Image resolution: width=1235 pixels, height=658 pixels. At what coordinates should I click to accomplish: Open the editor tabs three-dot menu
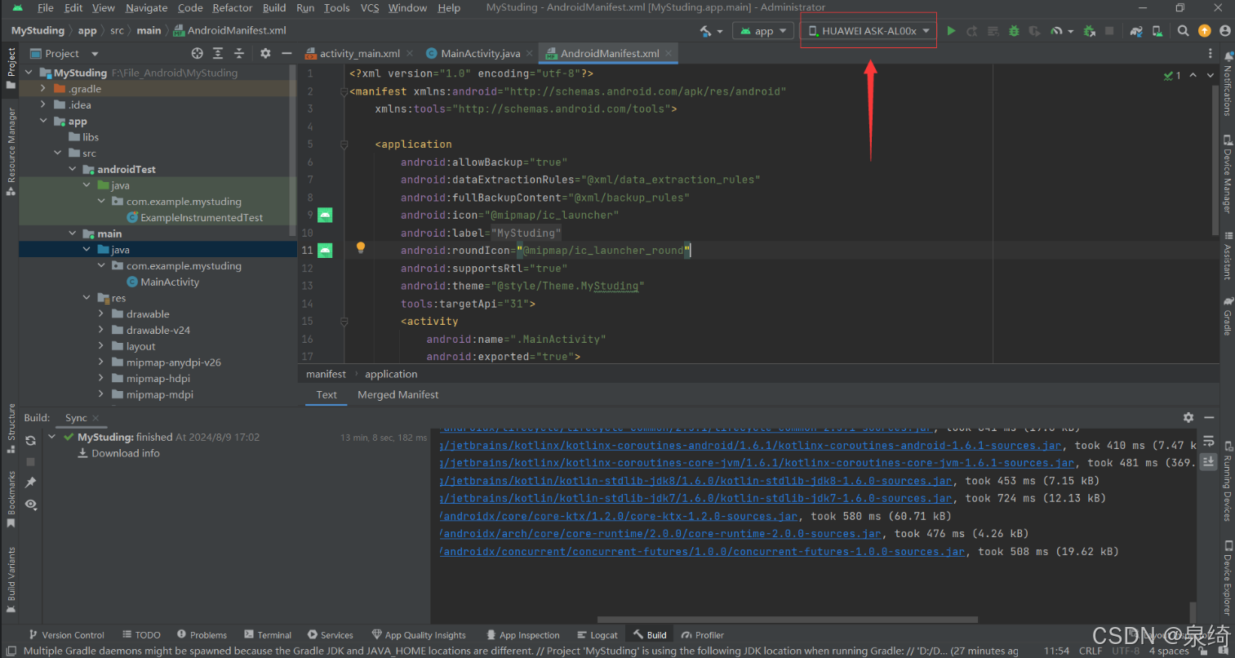[1210, 53]
